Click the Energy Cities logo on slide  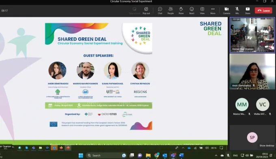pyautogui.click(x=107, y=114)
